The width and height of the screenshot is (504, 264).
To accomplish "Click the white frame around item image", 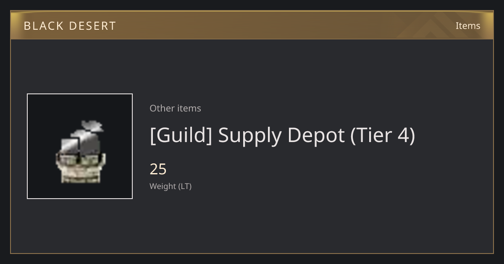I will pyautogui.click(x=80, y=146).
